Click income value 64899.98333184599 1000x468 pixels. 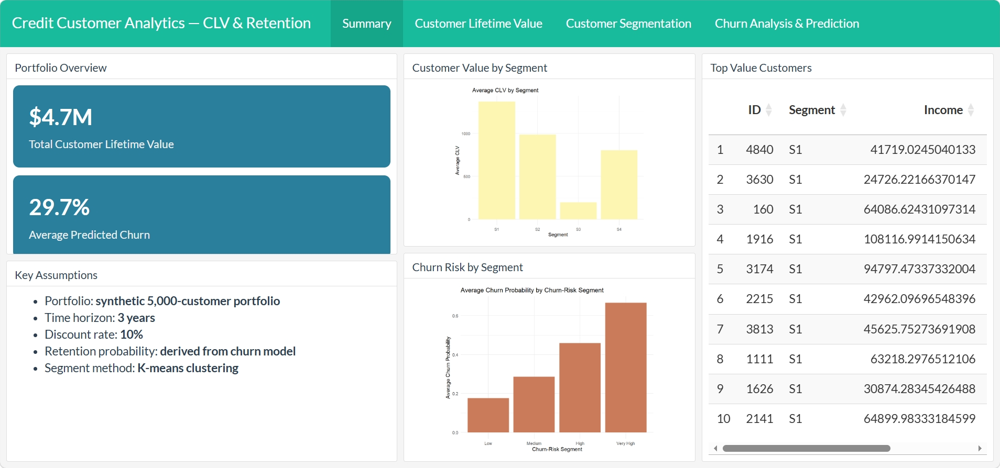click(920, 419)
